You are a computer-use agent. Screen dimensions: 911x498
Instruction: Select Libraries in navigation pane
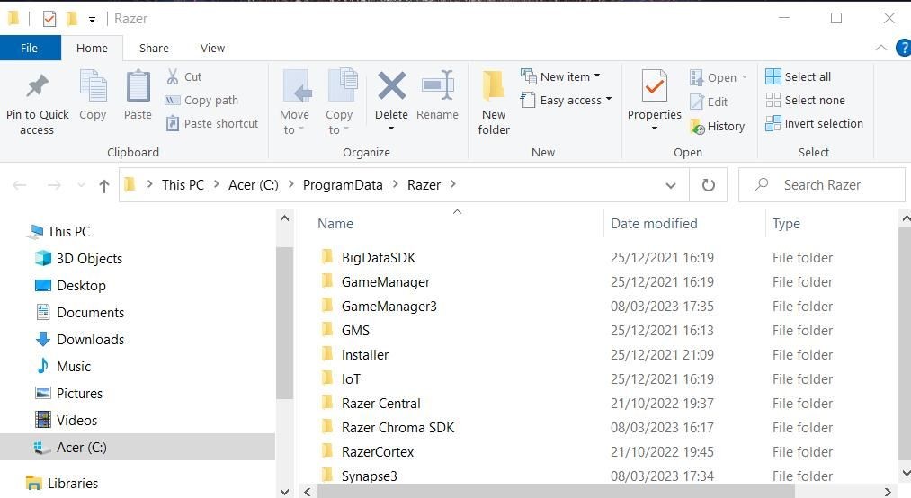click(72, 483)
